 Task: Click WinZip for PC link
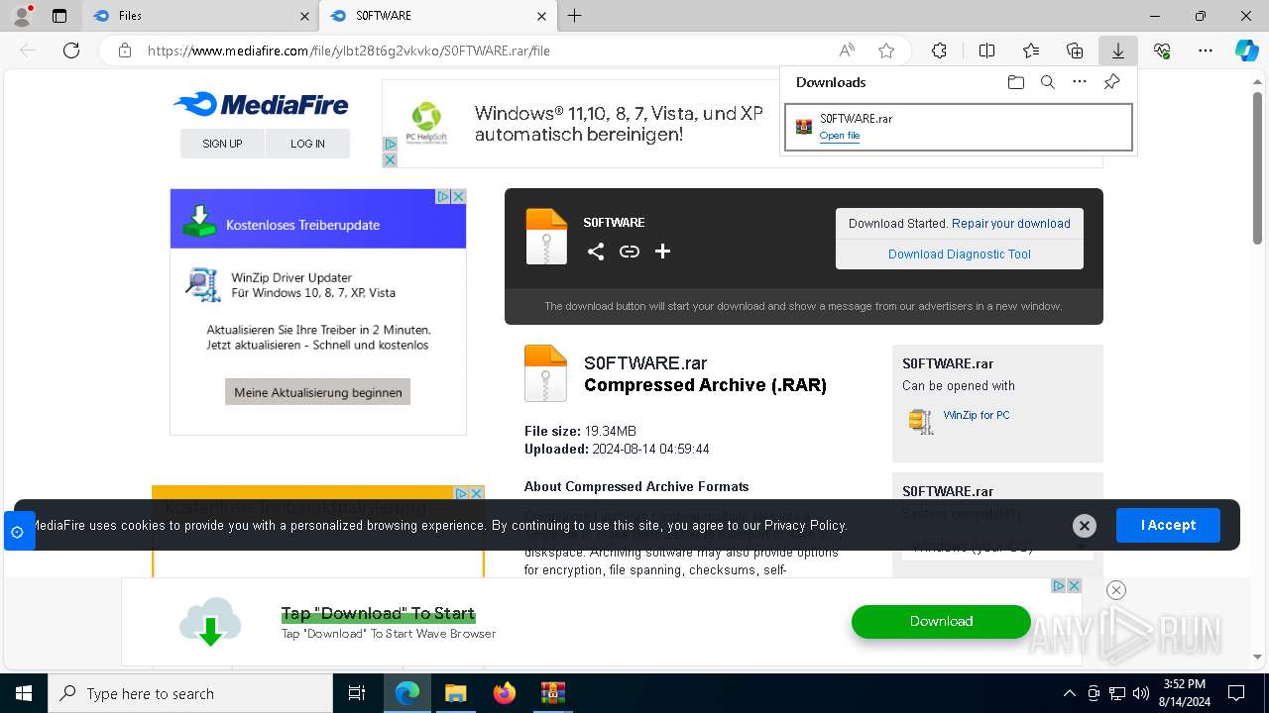(977, 415)
